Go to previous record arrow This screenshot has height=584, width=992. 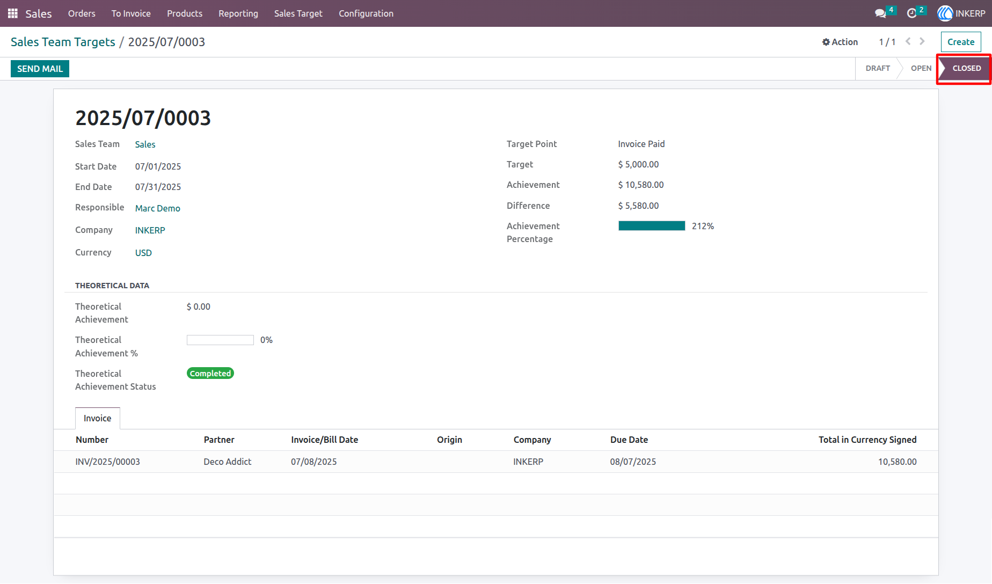point(908,41)
